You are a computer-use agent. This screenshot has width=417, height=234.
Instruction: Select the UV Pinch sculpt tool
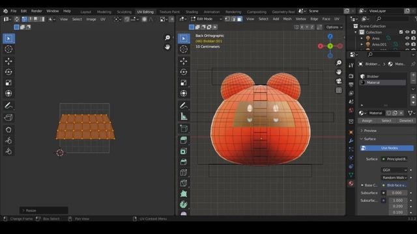pyautogui.click(x=8, y=151)
